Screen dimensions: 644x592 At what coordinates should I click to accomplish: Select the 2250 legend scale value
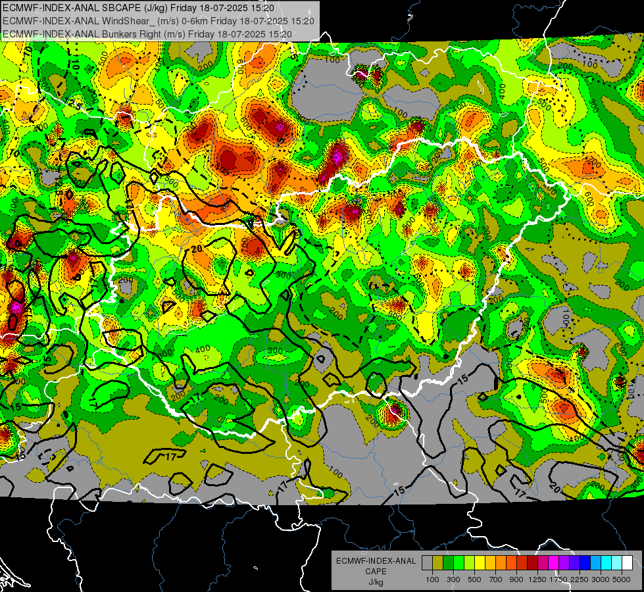pyautogui.click(x=580, y=580)
